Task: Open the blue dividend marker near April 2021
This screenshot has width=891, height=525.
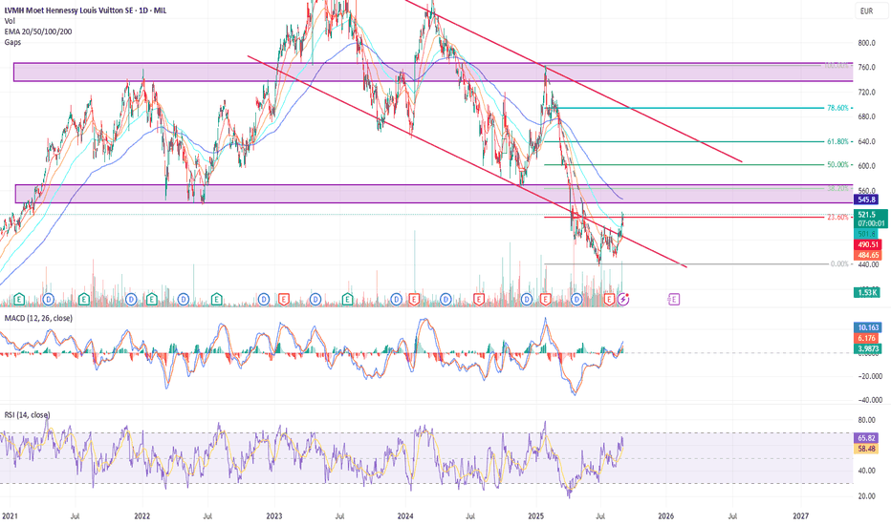Action: [x=49, y=299]
